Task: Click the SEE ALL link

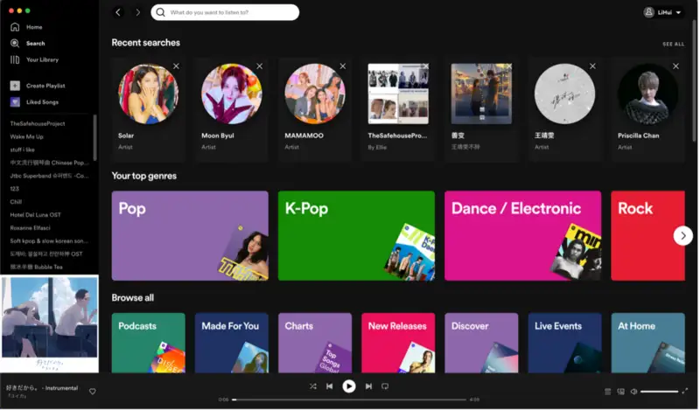Action: pos(673,44)
